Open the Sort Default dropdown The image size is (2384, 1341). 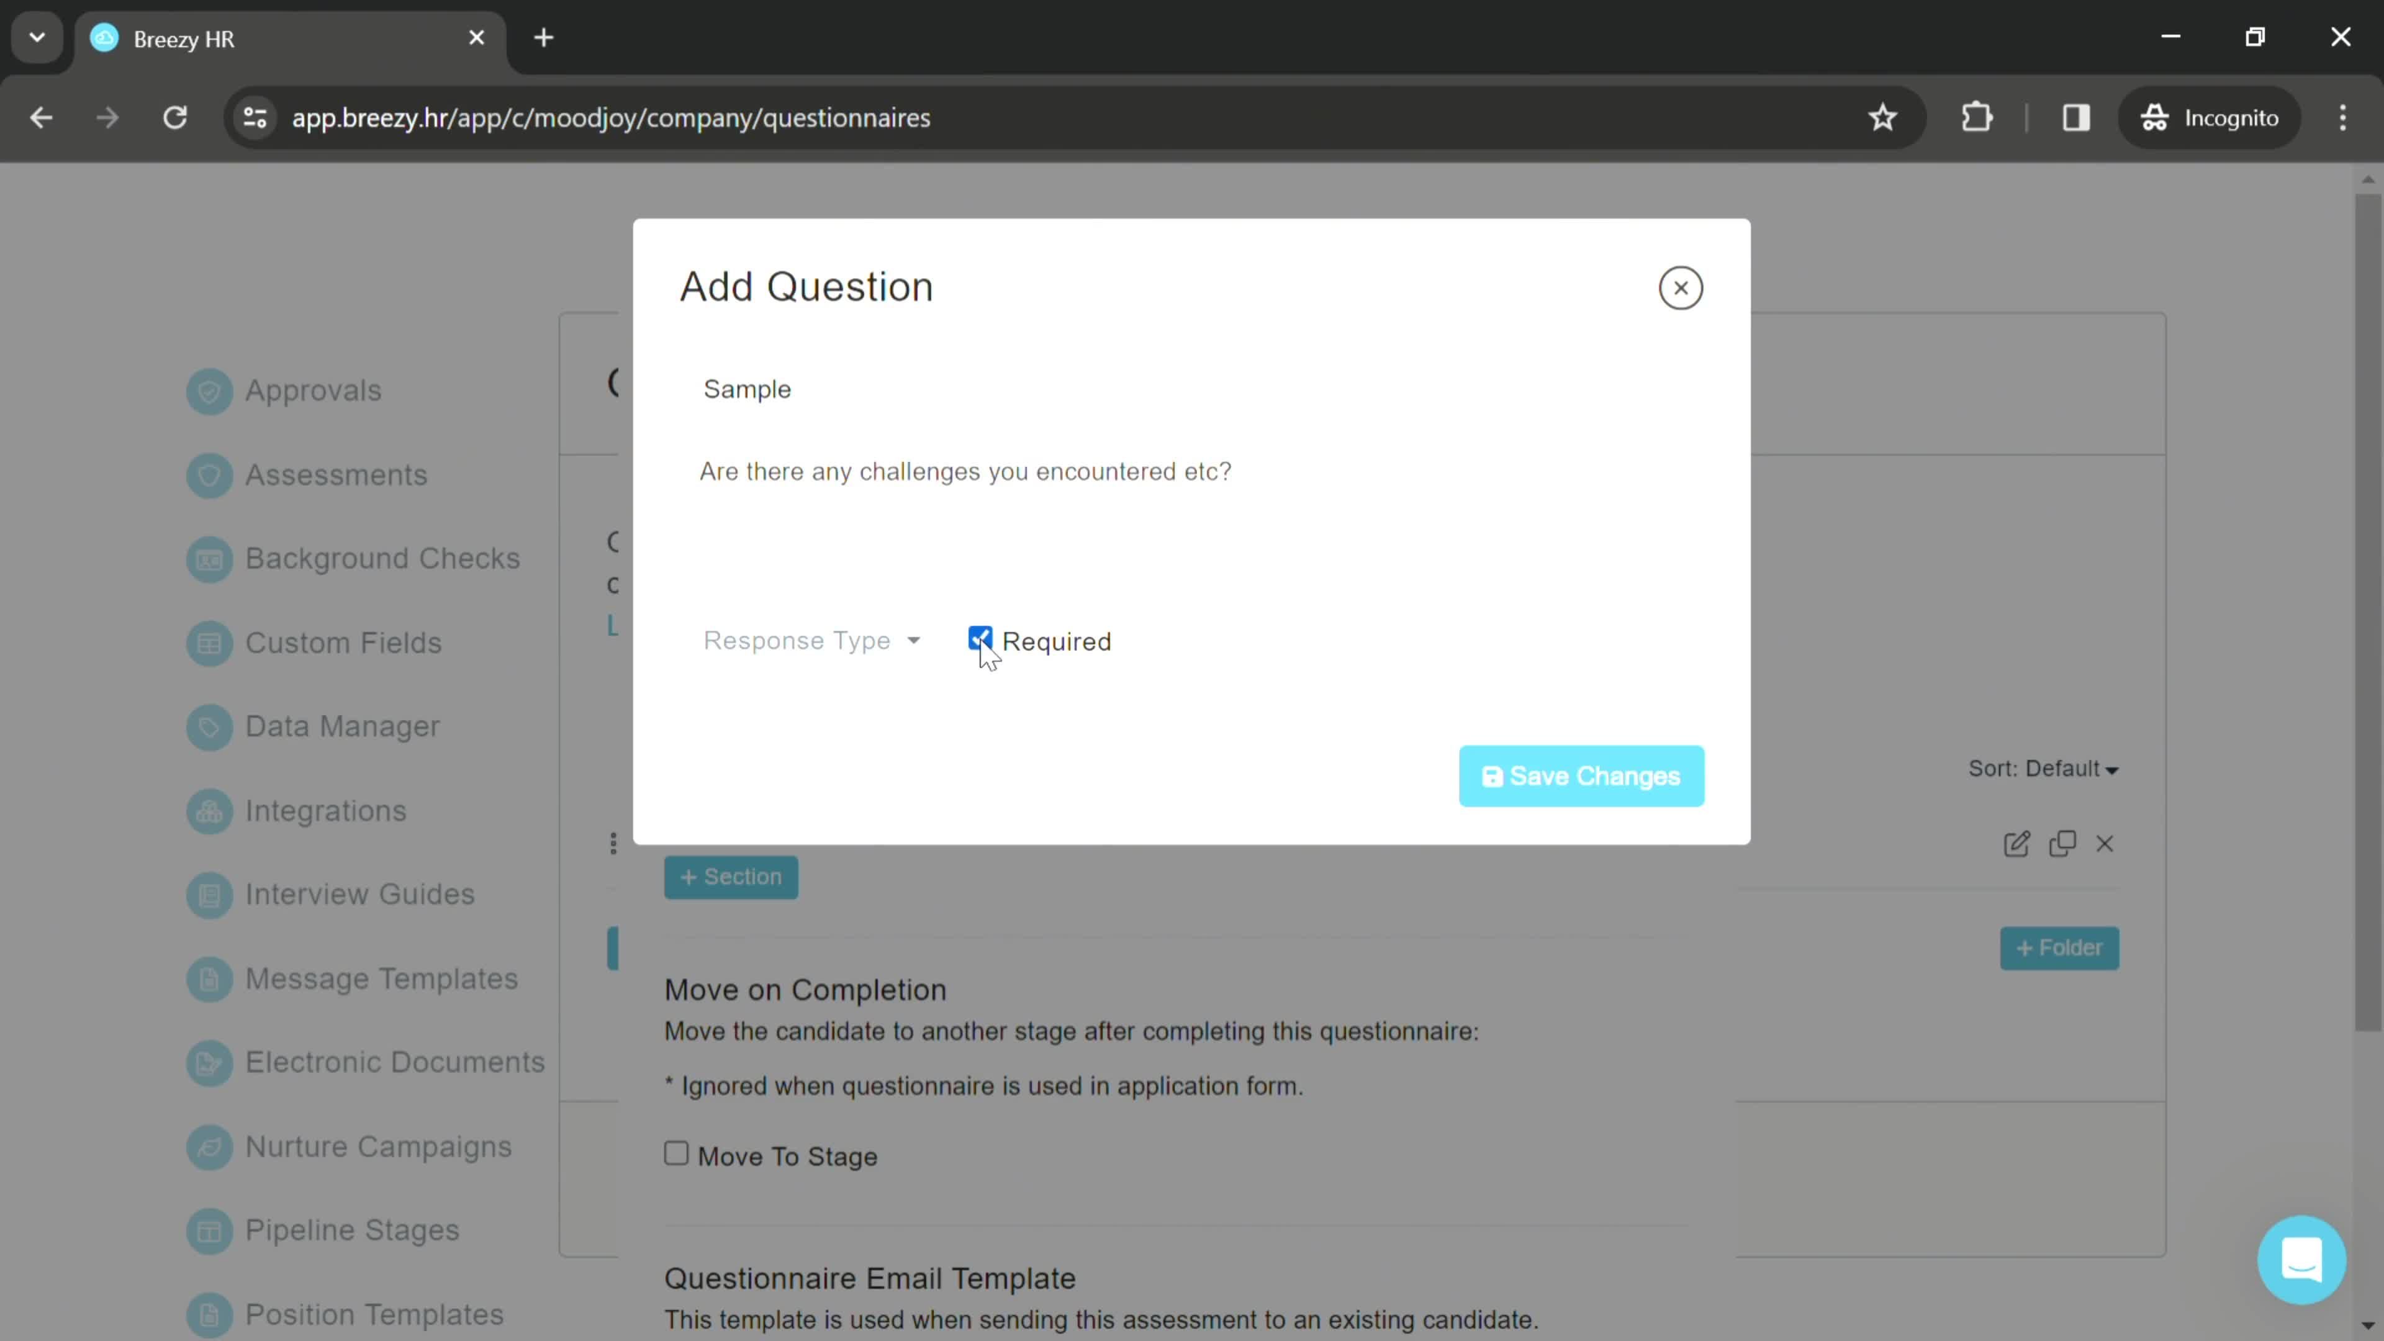pos(2043,768)
